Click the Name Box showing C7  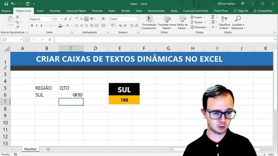click(12, 39)
